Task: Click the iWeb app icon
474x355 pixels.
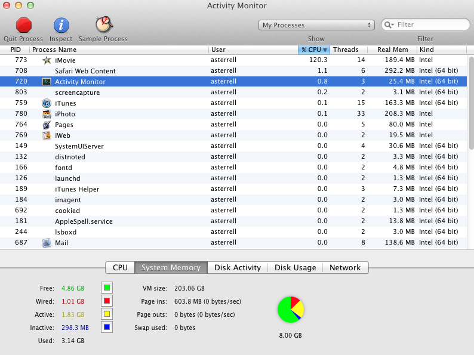Action: coord(46,135)
